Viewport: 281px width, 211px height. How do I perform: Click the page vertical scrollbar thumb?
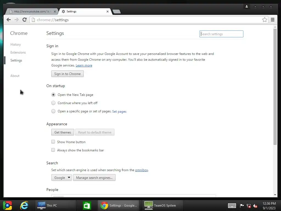[x=275, y=87]
